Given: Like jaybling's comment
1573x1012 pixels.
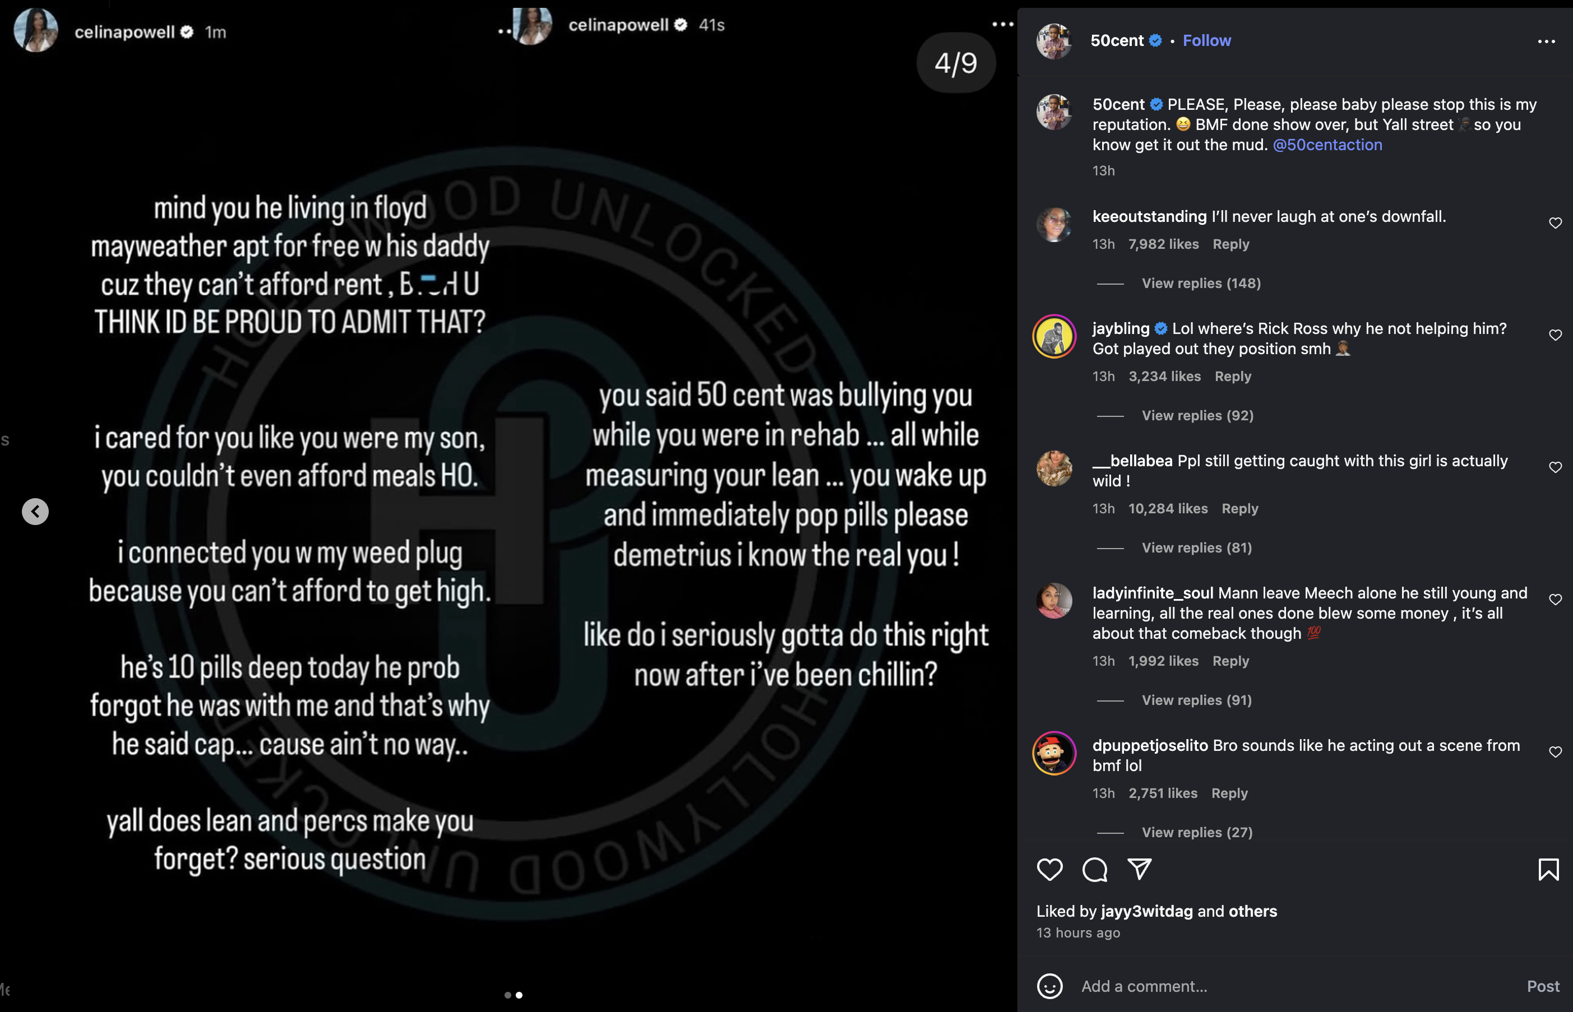Looking at the screenshot, I should [1555, 335].
